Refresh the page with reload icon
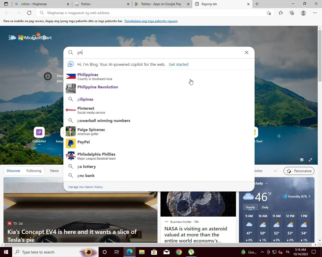The width and height of the screenshot is (322, 257). pos(29,13)
